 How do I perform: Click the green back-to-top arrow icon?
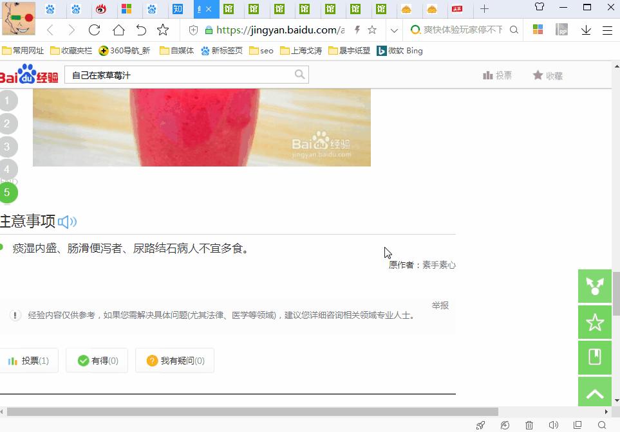coord(594,392)
